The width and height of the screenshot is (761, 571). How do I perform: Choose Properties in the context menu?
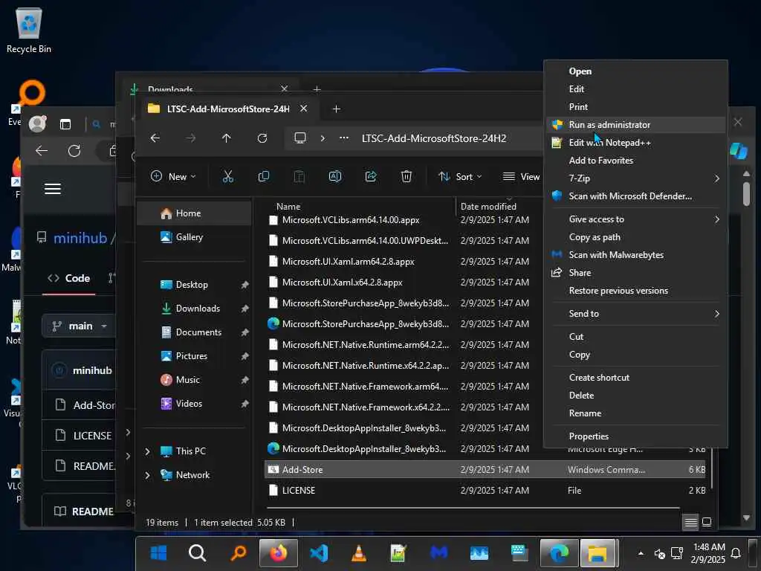click(636, 436)
